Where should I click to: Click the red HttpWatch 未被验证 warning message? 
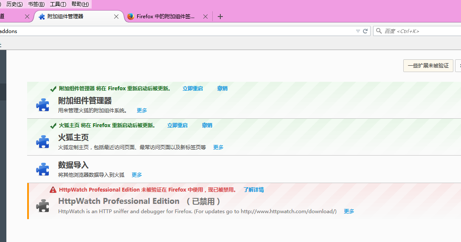pos(148,190)
